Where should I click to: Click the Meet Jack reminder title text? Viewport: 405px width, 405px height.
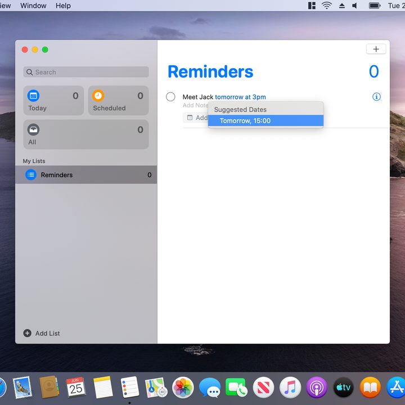pos(198,97)
